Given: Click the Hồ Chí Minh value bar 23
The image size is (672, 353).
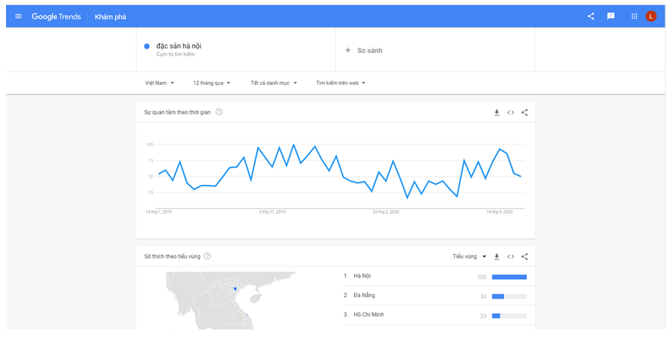Looking at the screenshot, I should (509, 316).
